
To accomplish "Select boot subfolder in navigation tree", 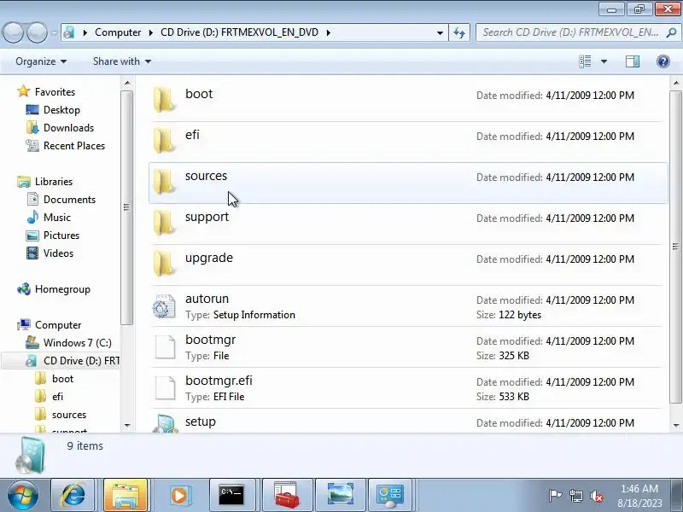I will [62, 379].
